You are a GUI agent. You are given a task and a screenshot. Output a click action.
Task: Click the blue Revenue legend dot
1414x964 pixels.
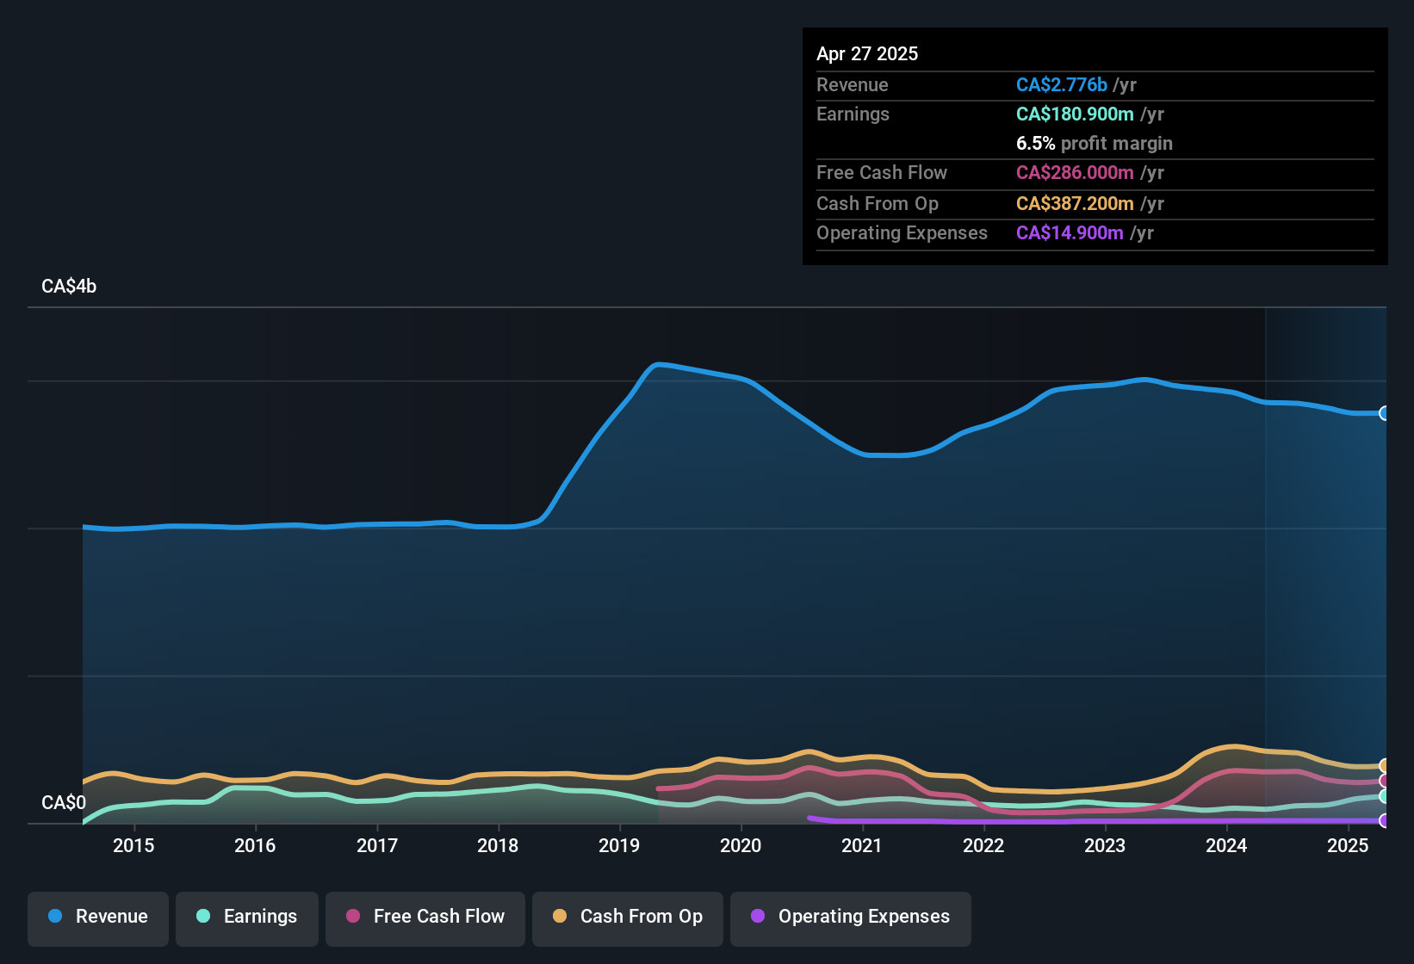click(x=55, y=918)
